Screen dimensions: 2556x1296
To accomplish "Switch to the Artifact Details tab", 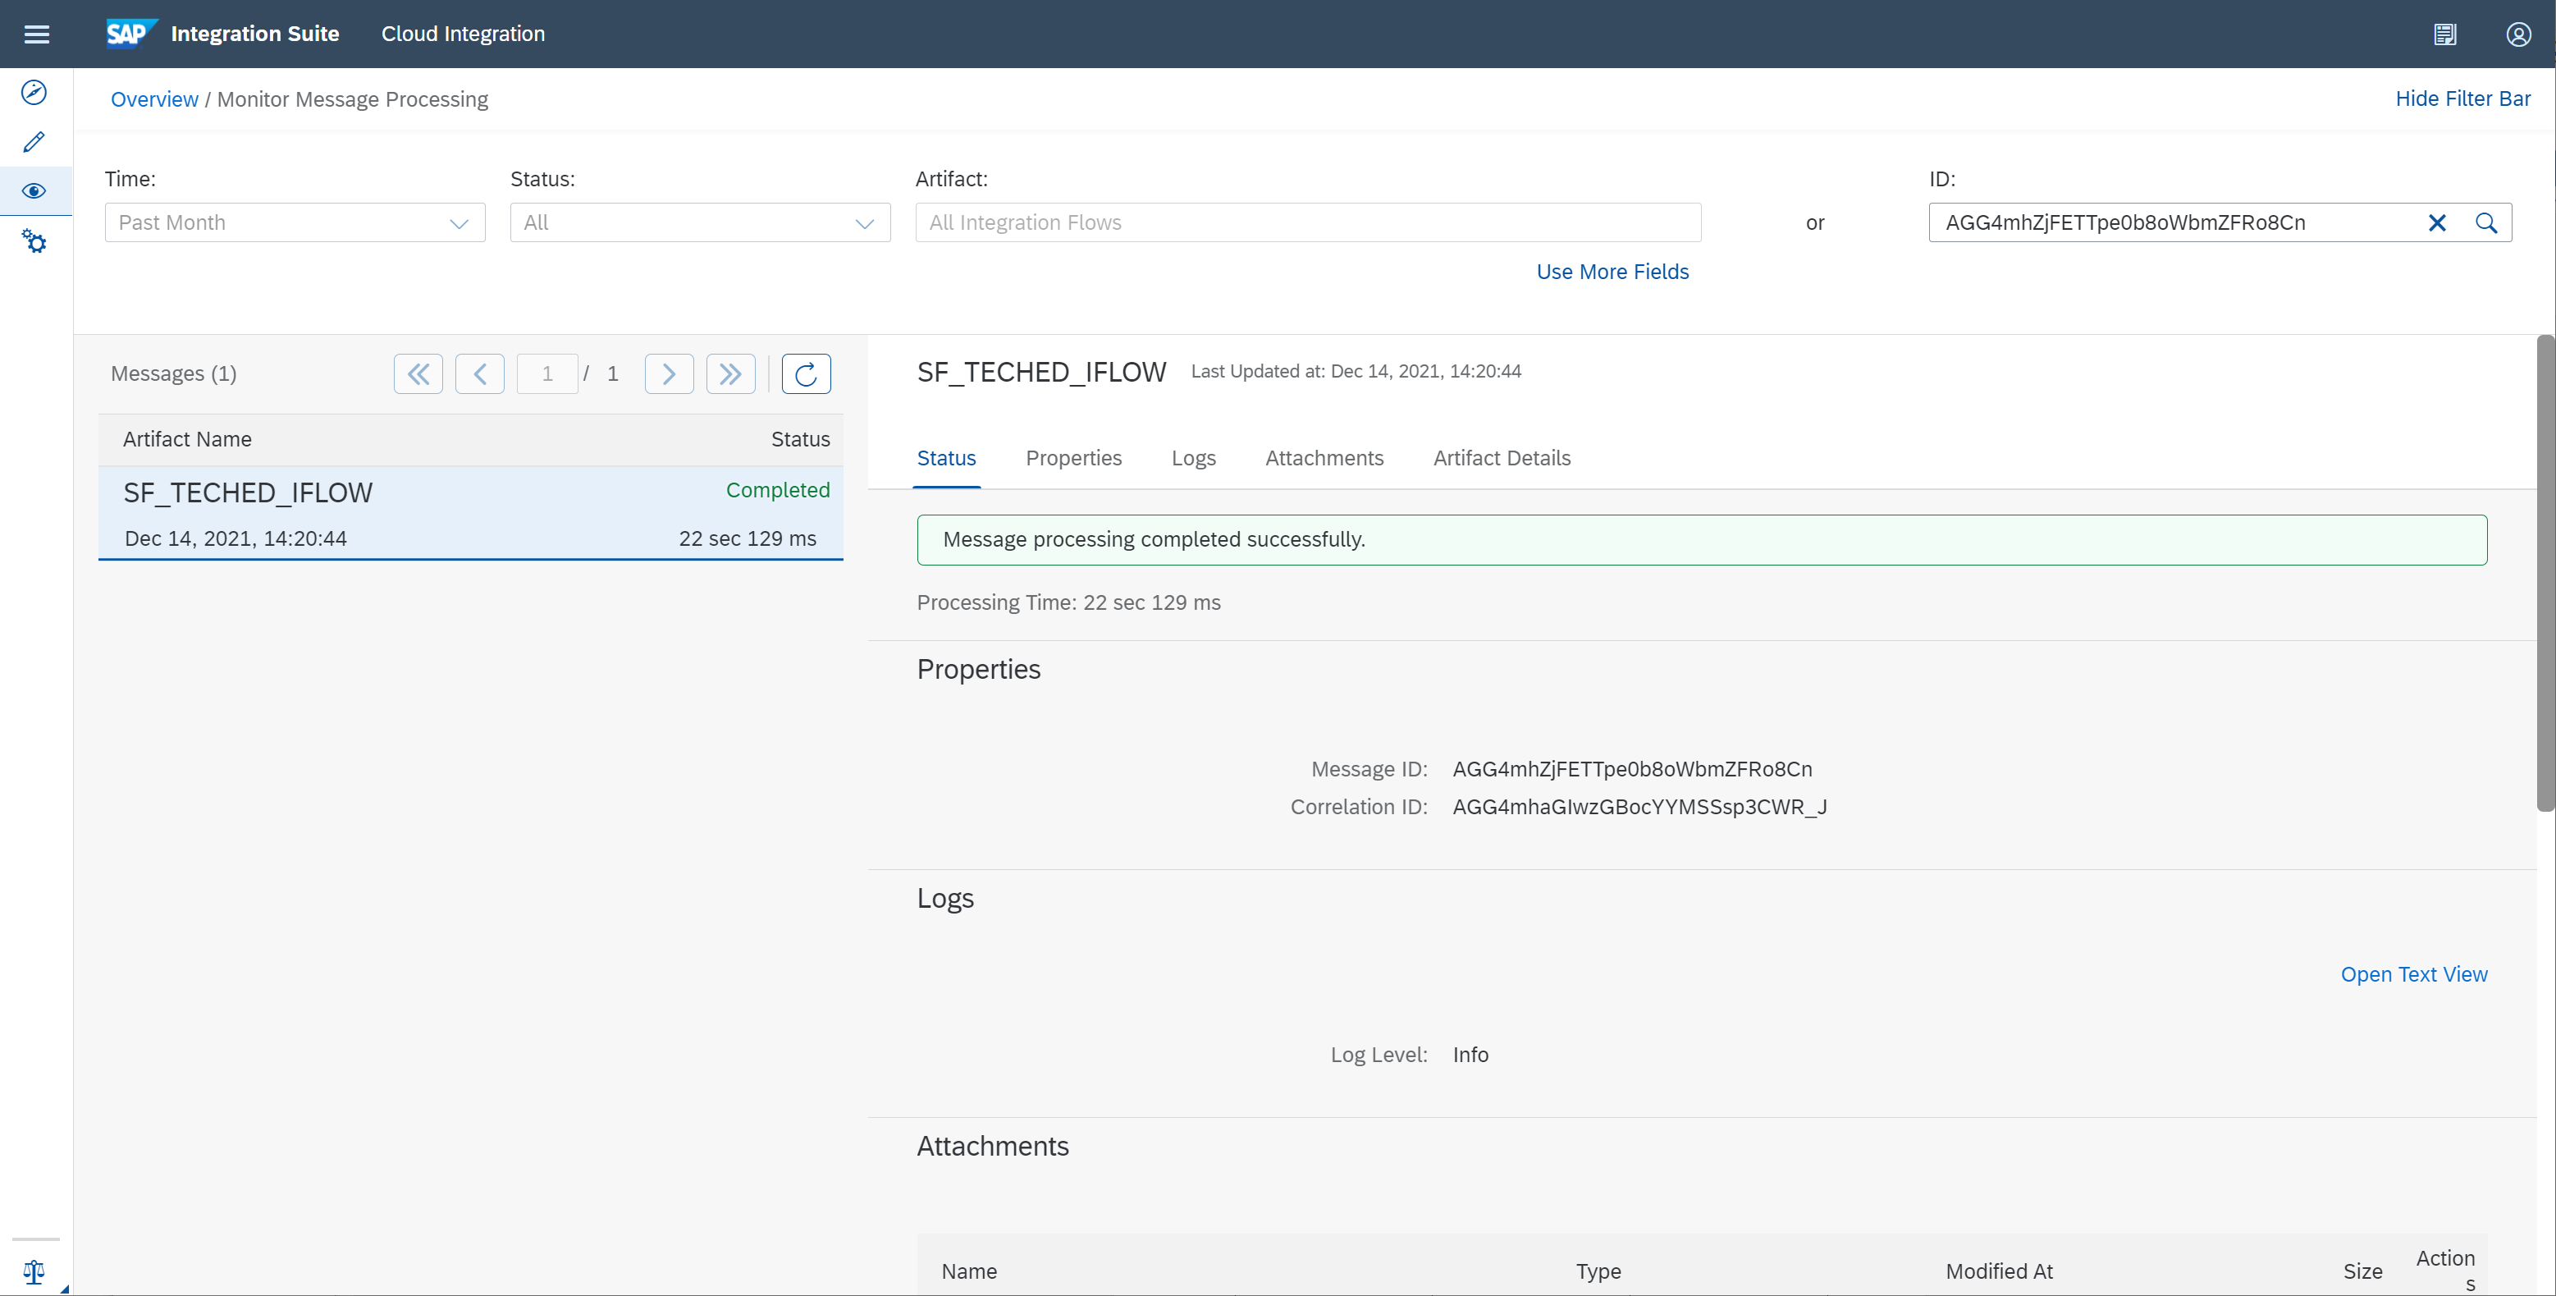I will [1502, 459].
